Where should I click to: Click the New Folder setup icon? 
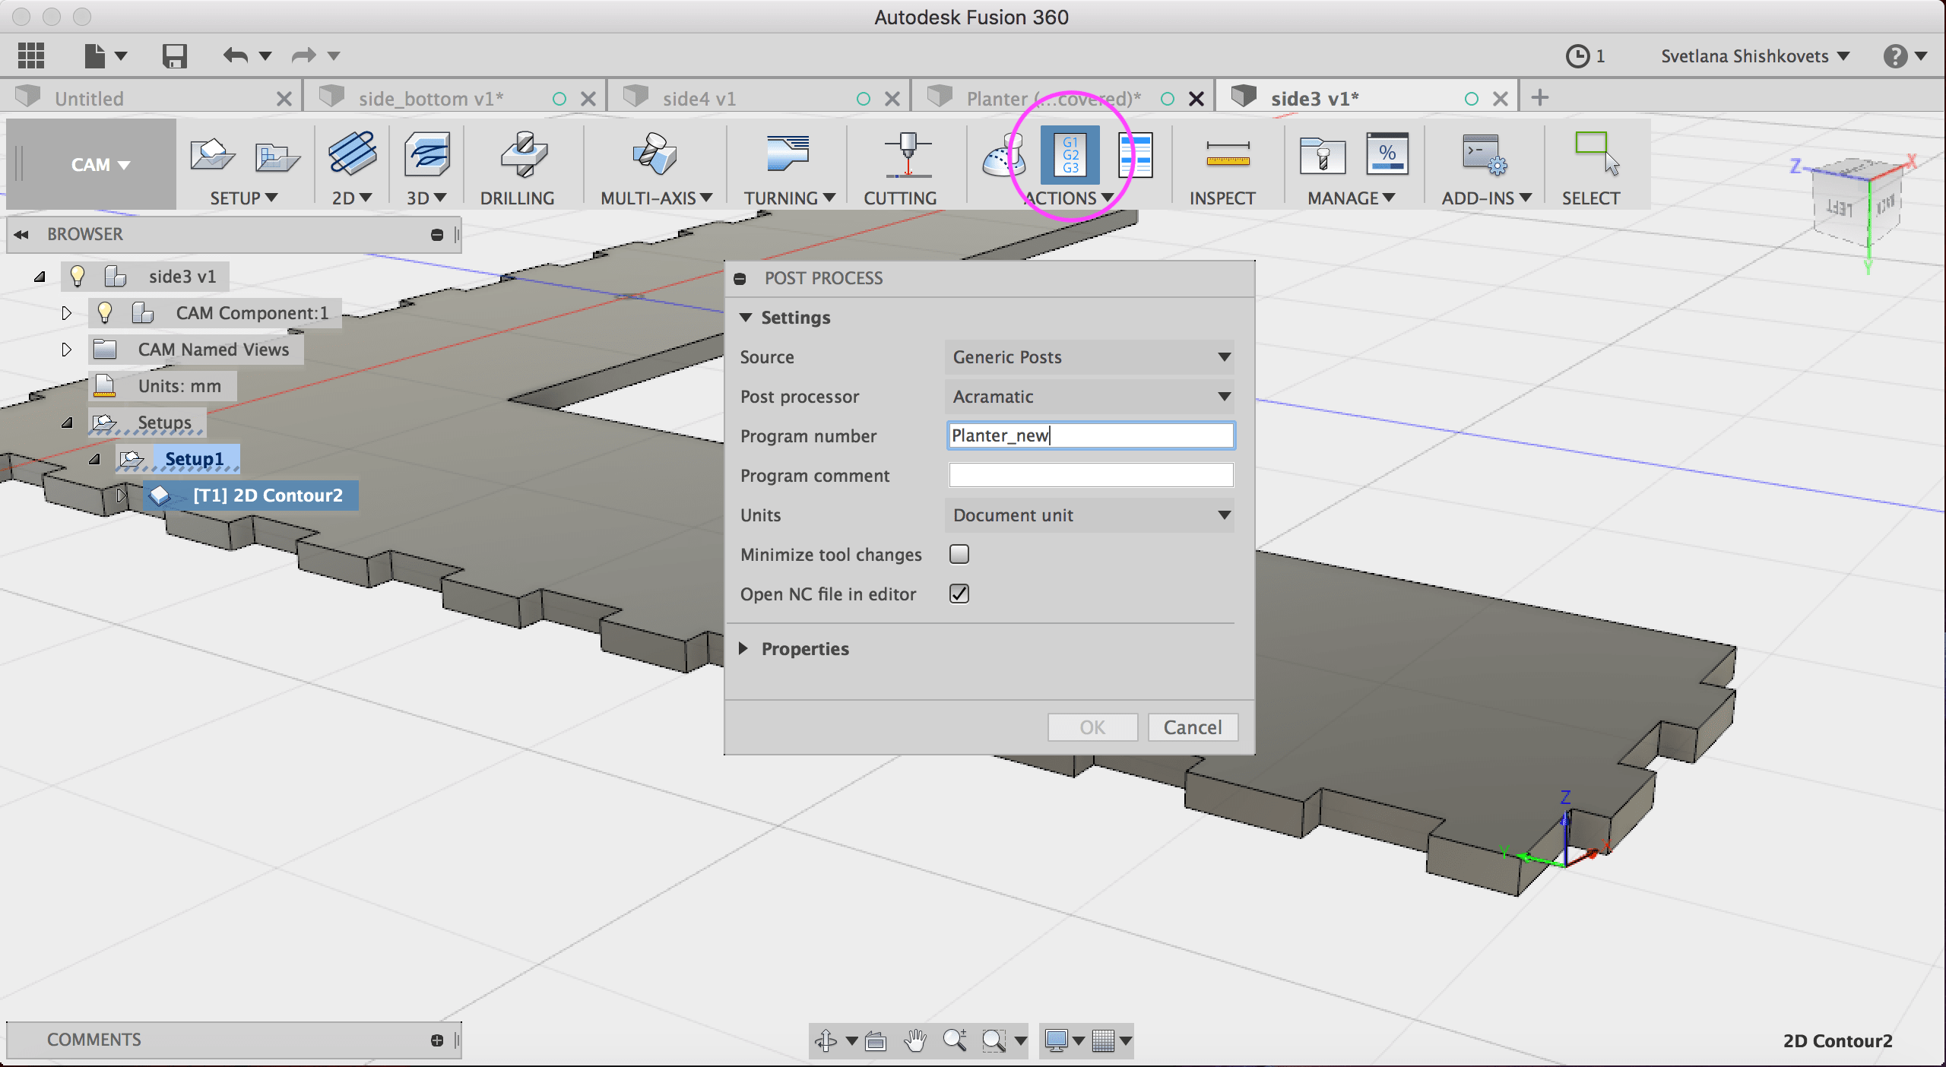tap(277, 157)
